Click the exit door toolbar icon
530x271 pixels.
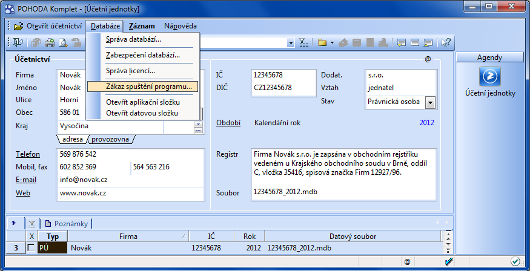18,42
